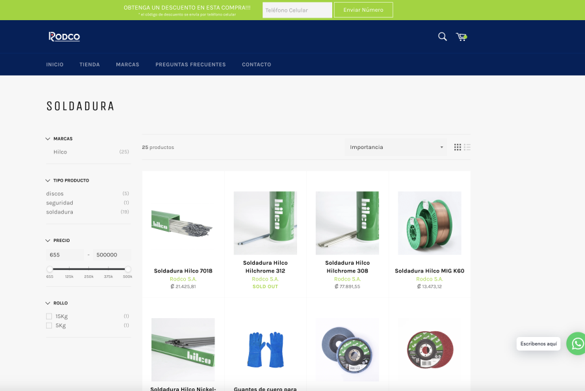Go to Inicio in navigation
Image resolution: width=585 pixels, height=391 pixels.
tap(55, 64)
